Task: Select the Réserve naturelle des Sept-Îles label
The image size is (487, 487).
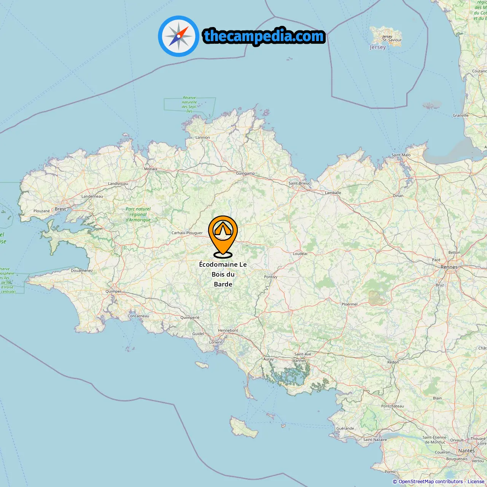Action: pos(189,104)
